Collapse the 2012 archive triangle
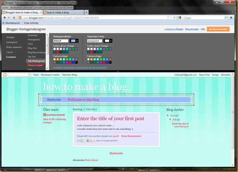This screenshot has width=238, height=172. [167, 116]
